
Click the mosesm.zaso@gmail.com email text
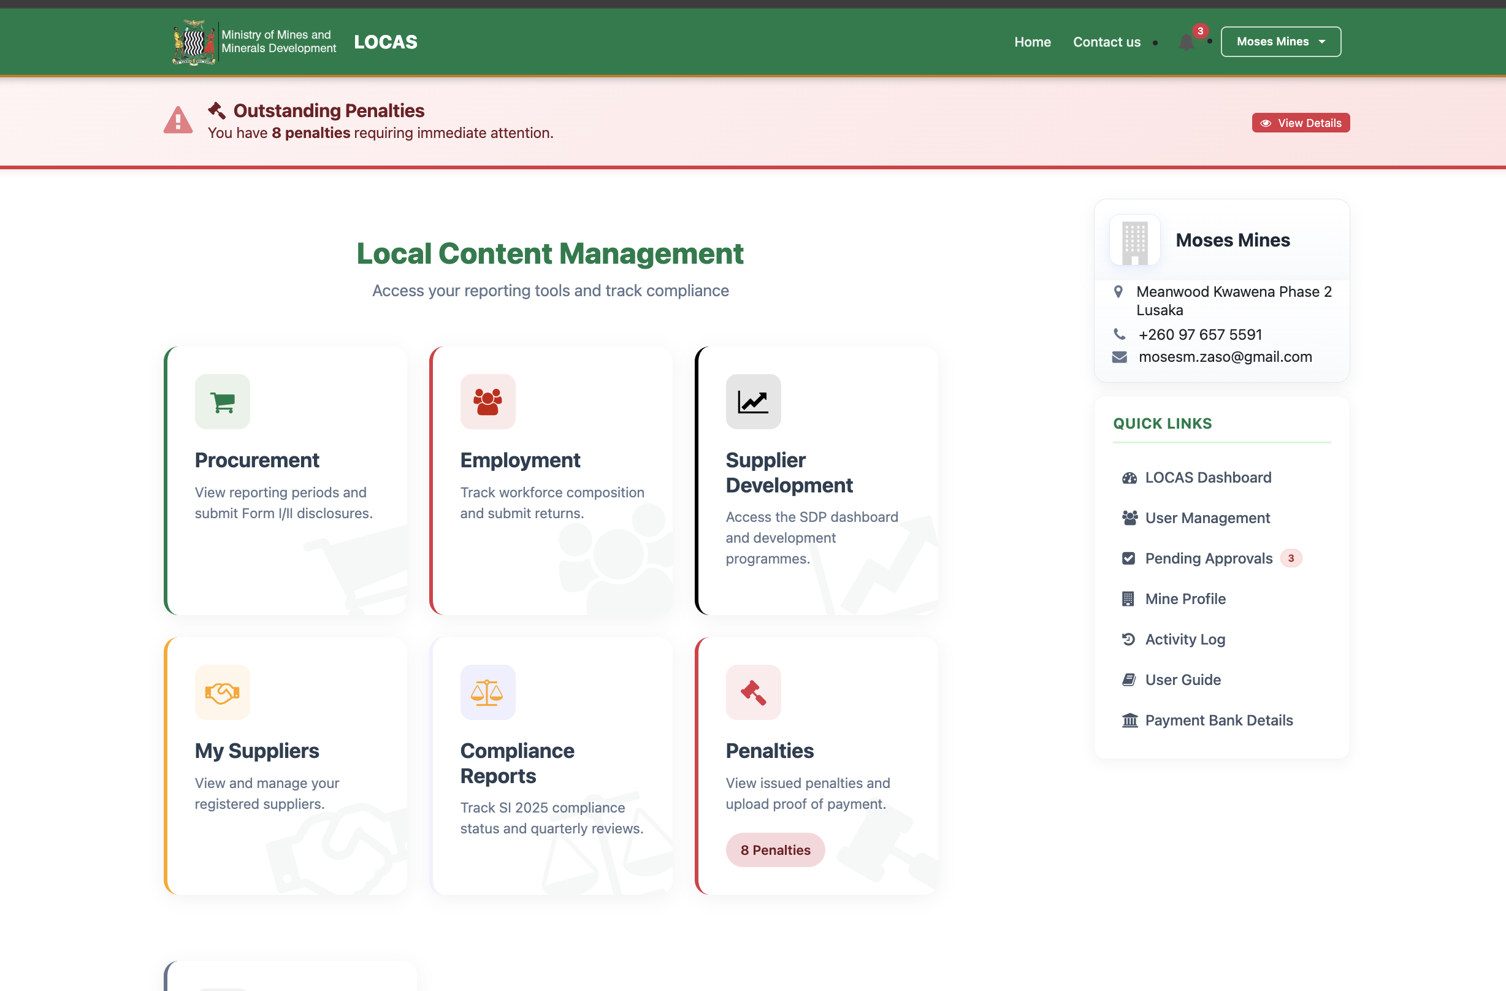click(1225, 357)
